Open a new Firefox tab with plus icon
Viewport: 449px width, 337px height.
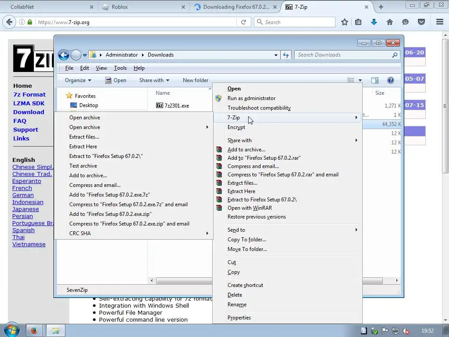point(381,7)
